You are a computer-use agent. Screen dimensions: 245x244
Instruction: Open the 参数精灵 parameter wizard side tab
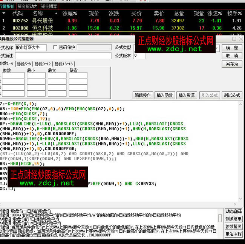click(x=234, y=227)
